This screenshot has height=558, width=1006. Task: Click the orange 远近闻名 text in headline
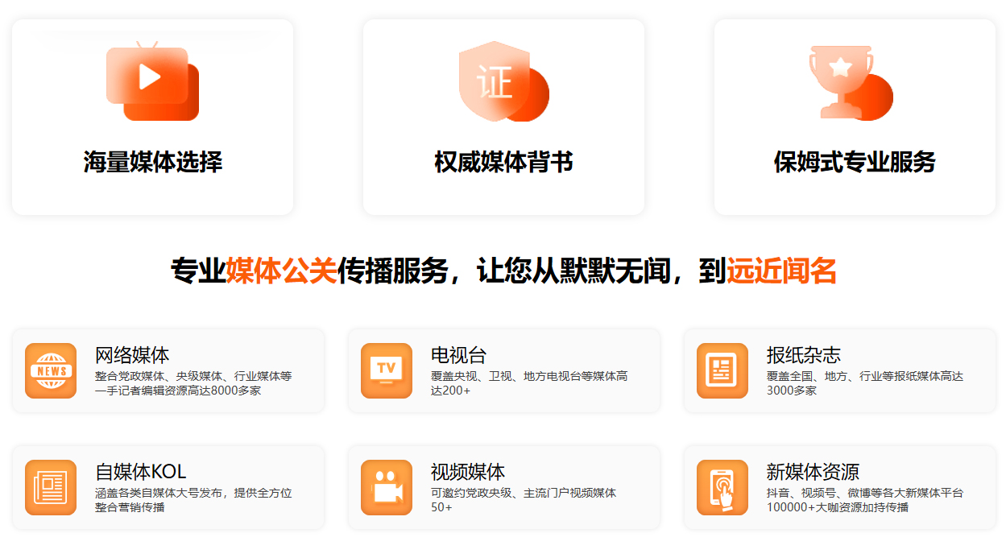click(781, 271)
